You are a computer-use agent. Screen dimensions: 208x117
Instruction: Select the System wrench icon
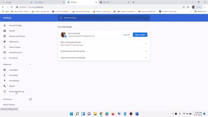[x=5, y=86]
